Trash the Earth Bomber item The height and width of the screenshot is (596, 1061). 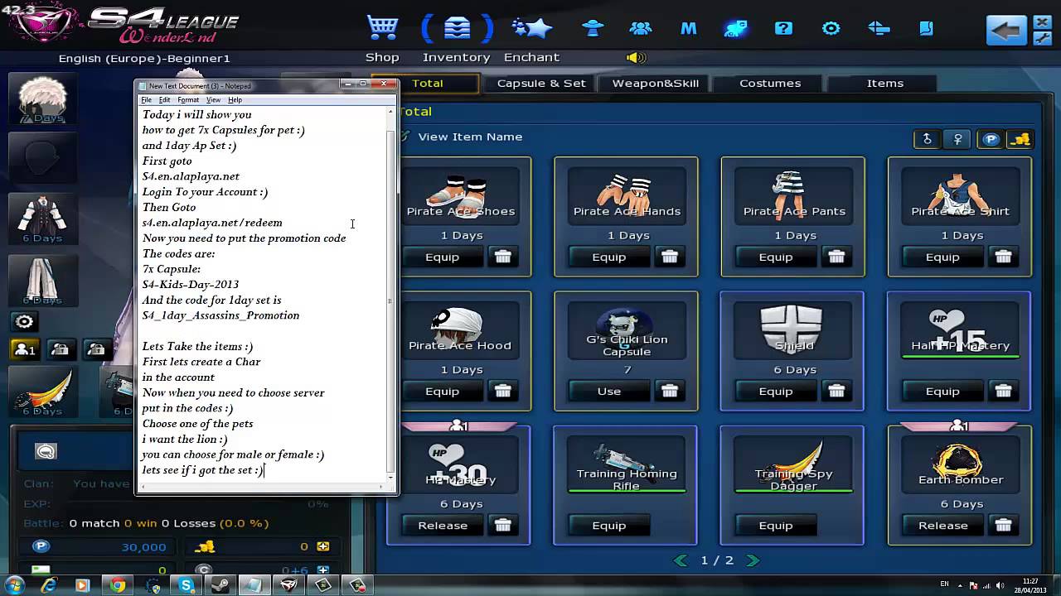coord(1003,525)
